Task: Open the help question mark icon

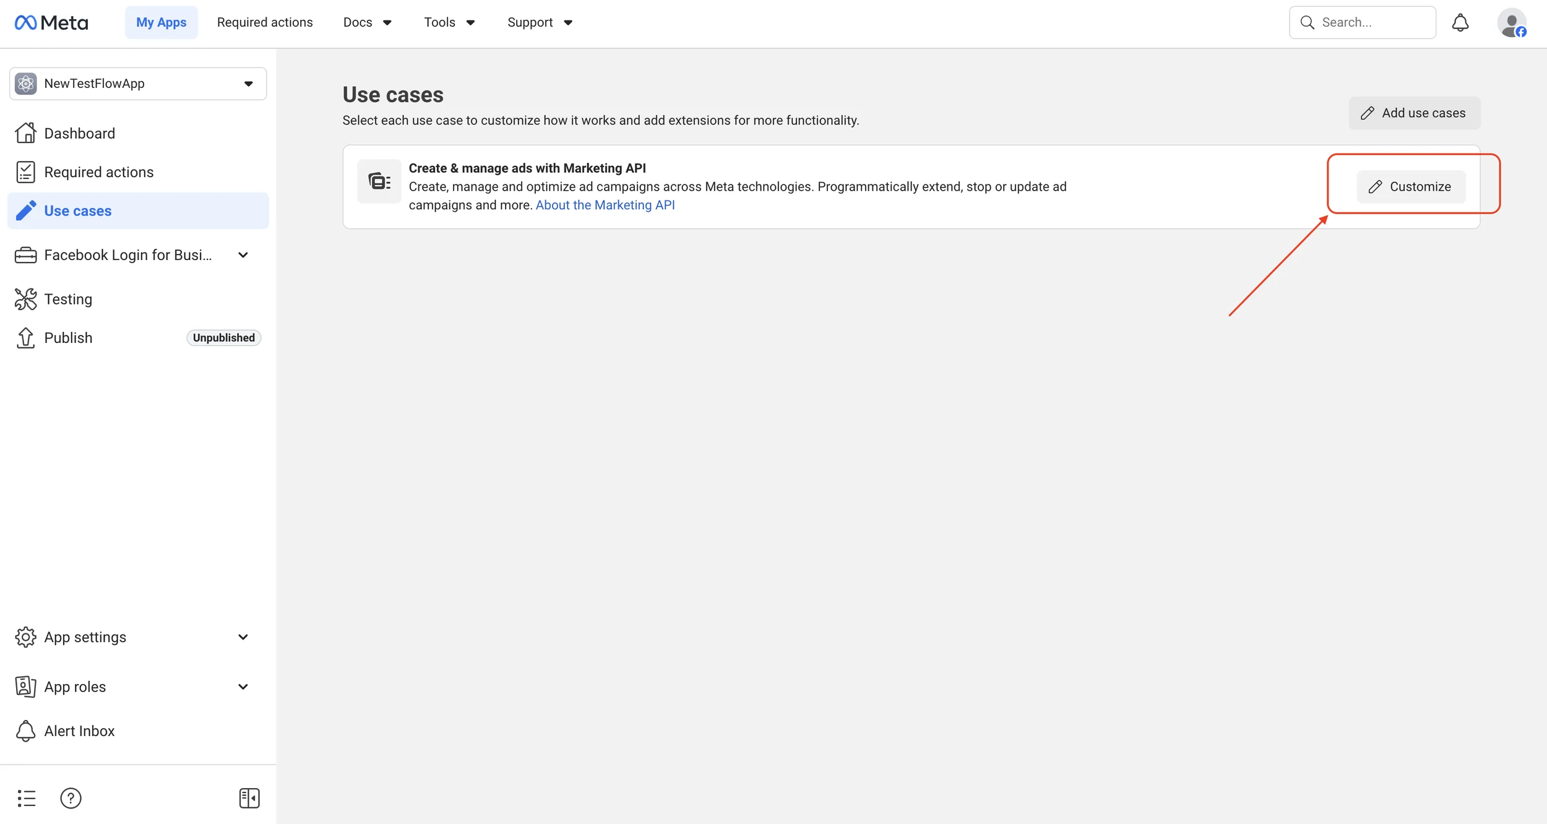Action: tap(71, 798)
